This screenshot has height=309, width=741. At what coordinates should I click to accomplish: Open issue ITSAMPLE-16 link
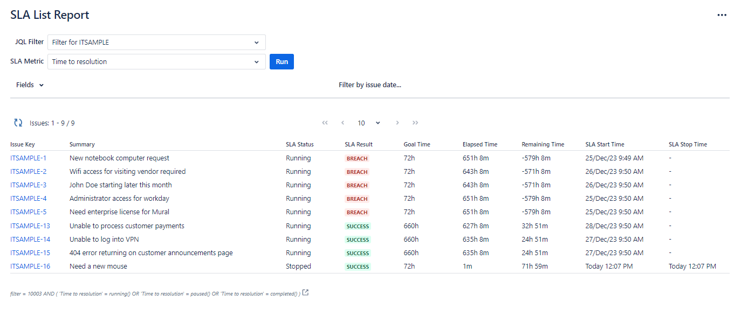click(x=30, y=266)
